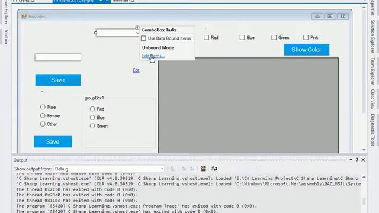Click the ComboBox dropdown arrow on the form

pos(137,33)
